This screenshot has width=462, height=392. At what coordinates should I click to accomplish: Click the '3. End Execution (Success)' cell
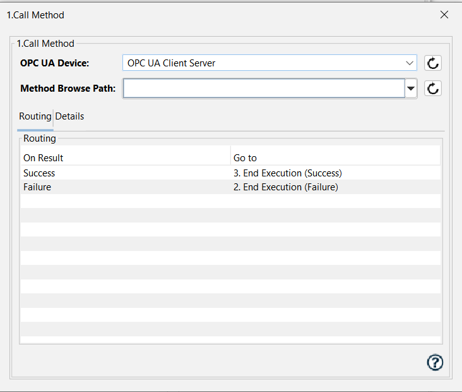[288, 173]
